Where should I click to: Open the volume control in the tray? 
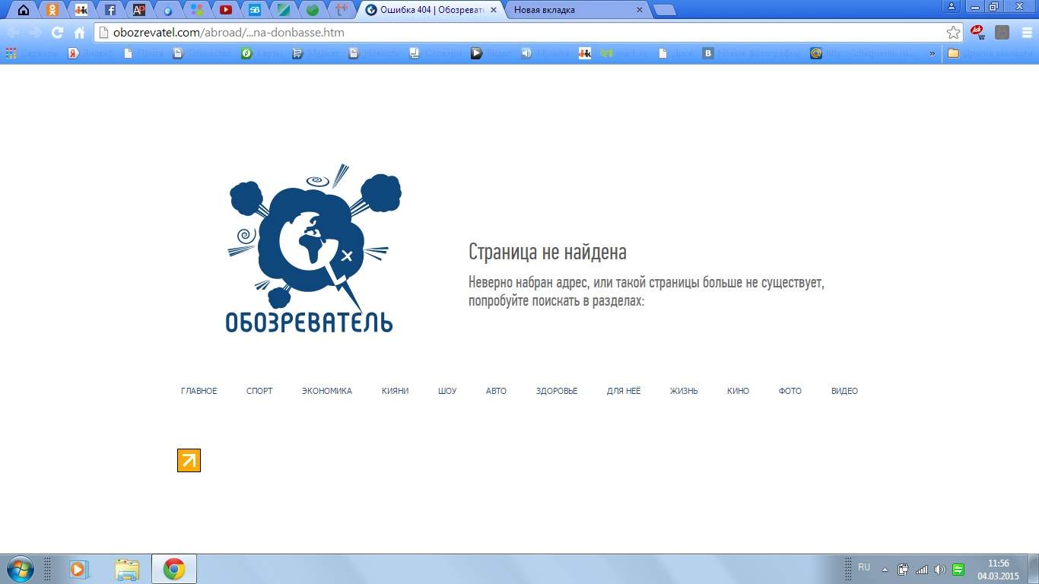click(940, 569)
